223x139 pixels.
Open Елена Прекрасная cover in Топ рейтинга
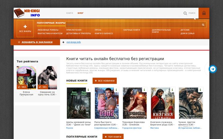tap(26, 78)
